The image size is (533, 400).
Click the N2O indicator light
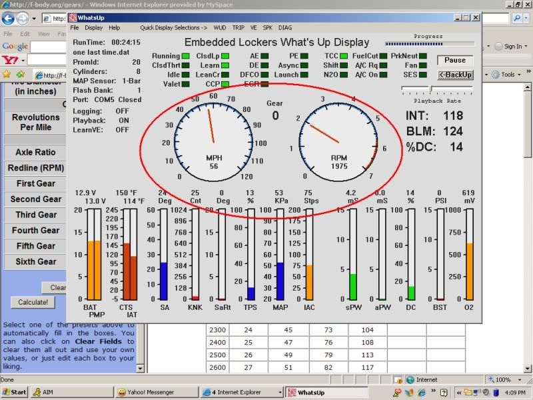click(x=344, y=75)
